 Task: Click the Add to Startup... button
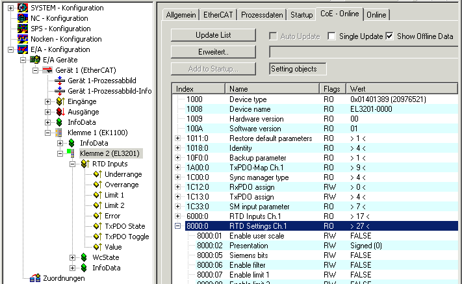point(213,69)
